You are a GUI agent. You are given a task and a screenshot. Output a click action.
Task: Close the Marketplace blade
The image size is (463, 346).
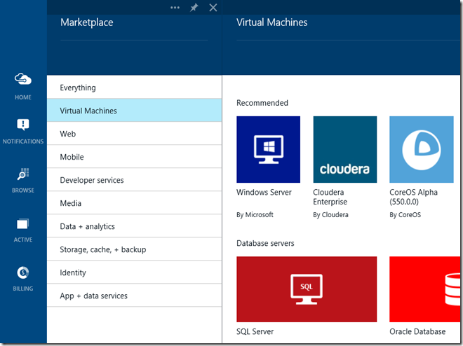tap(213, 8)
